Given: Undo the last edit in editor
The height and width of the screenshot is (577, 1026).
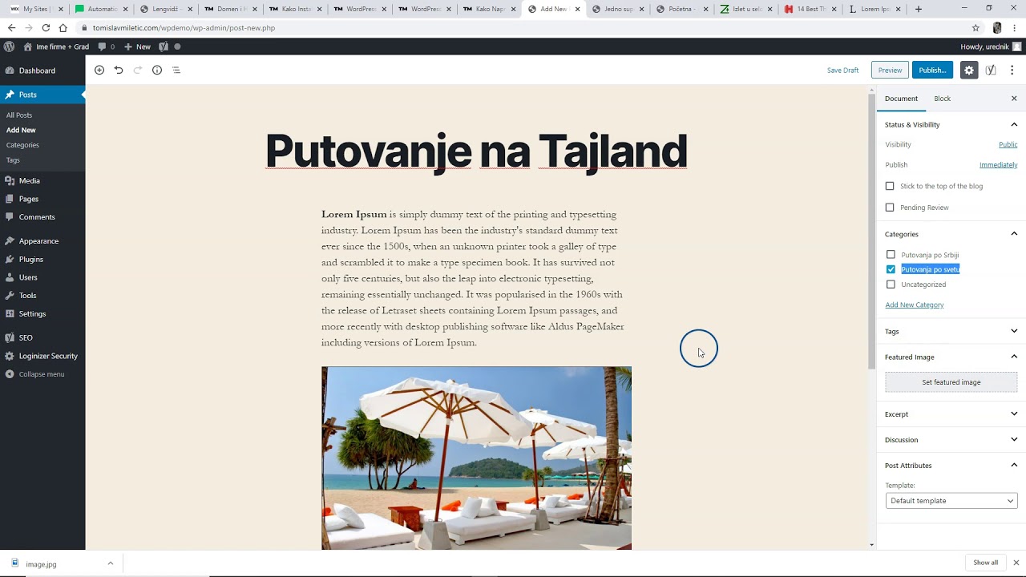Looking at the screenshot, I should pos(119,70).
